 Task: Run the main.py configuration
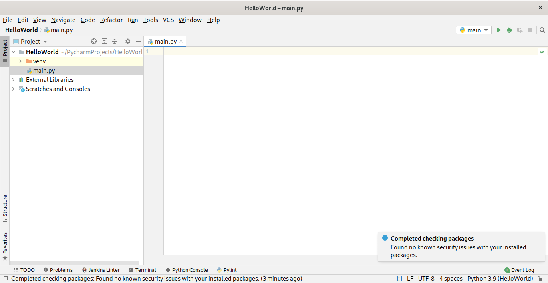(499, 30)
